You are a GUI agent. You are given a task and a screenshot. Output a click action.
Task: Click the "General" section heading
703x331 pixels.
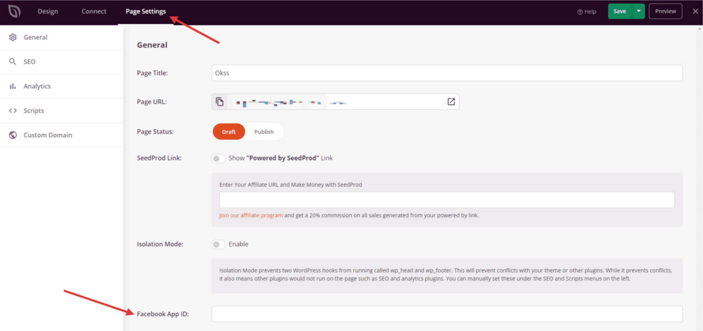152,45
